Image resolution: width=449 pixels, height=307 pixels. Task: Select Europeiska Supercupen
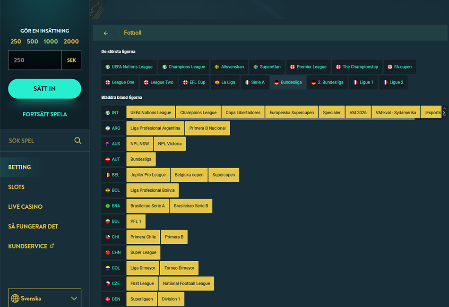pos(292,112)
